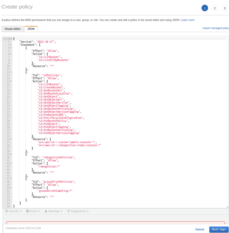The height and width of the screenshot is (233, 229).
Task: Click the "groundtruthlabeling:*" action text
Action: pos(55,191)
